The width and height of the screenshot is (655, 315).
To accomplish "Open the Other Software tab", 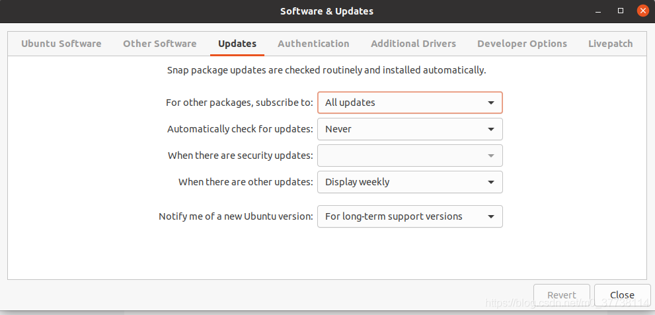I will pyautogui.click(x=159, y=44).
